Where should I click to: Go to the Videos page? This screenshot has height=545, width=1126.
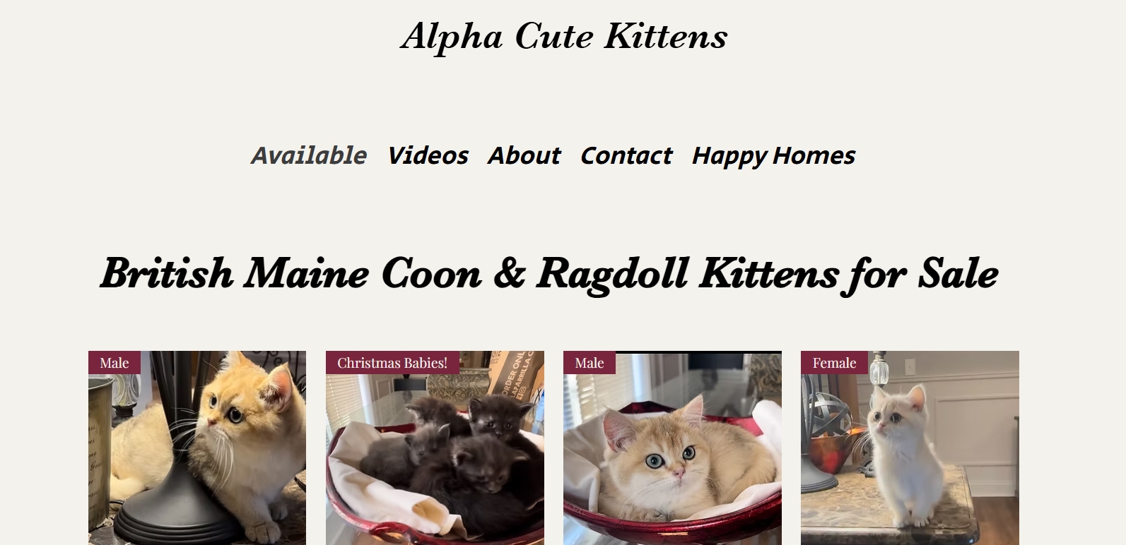point(428,155)
